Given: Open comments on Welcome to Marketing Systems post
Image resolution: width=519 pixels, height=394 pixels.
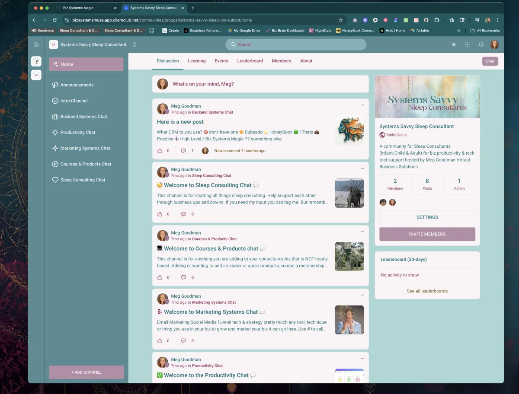Looking at the screenshot, I should click(x=183, y=341).
